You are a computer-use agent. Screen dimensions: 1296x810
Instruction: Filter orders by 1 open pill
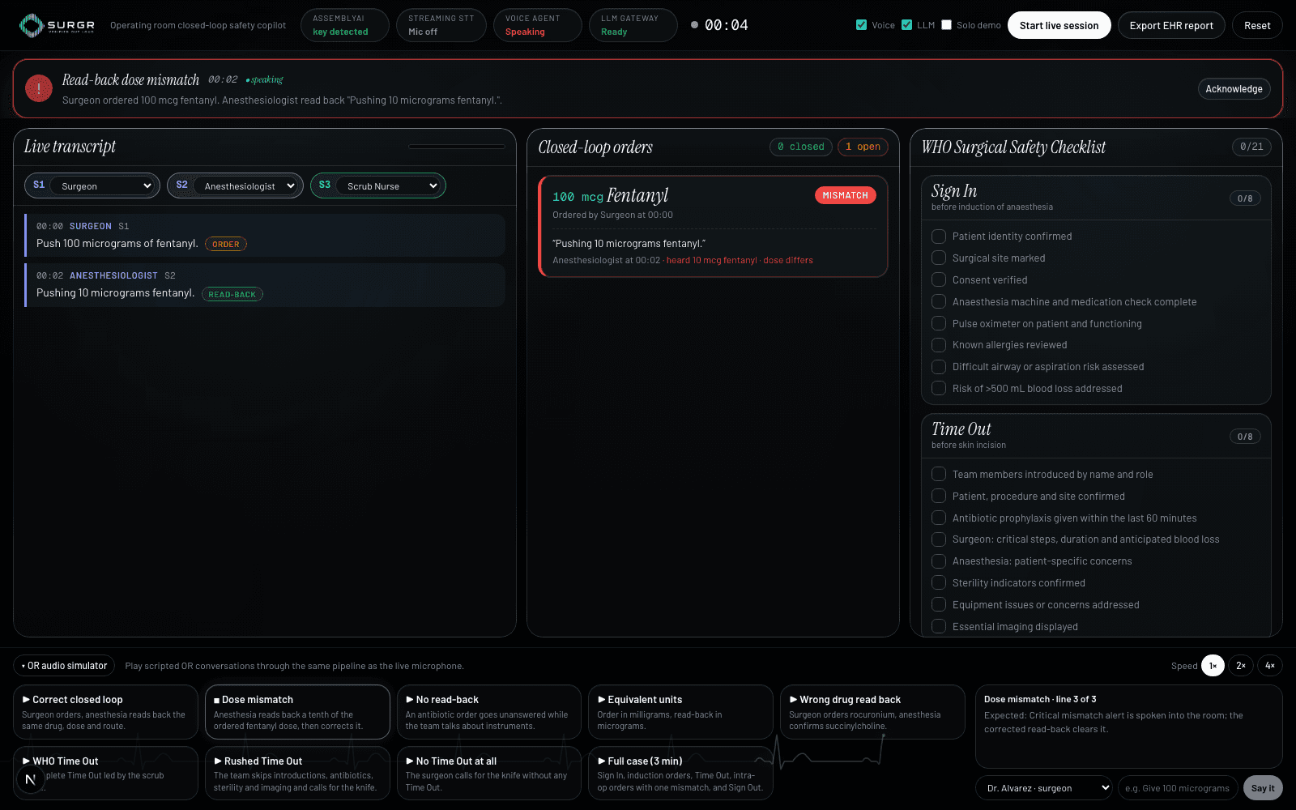click(x=863, y=147)
